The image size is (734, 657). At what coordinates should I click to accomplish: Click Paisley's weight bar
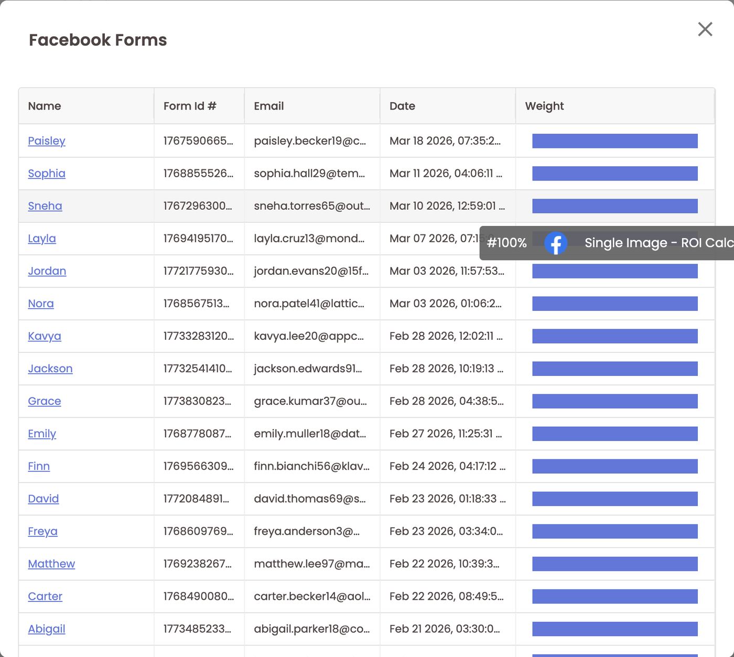coord(615,141)
